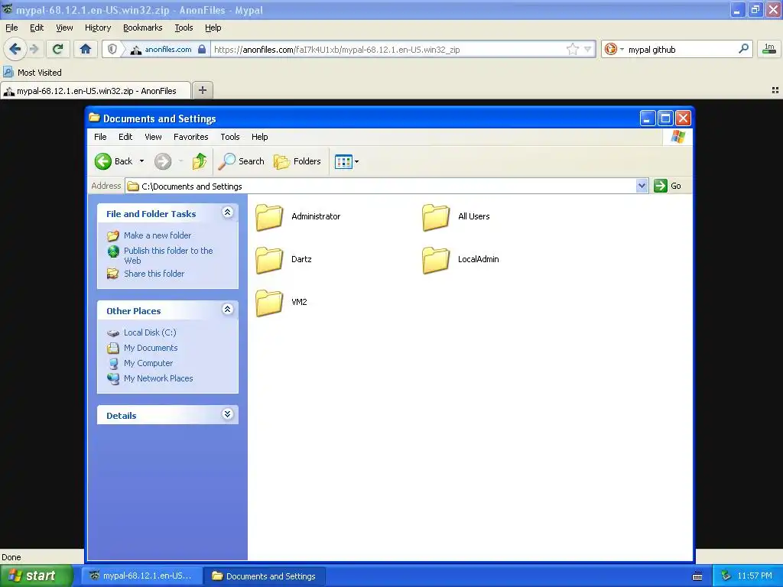The image size is (783, 587).
Task: Open My Computer link
Action: tap(148, 363)
